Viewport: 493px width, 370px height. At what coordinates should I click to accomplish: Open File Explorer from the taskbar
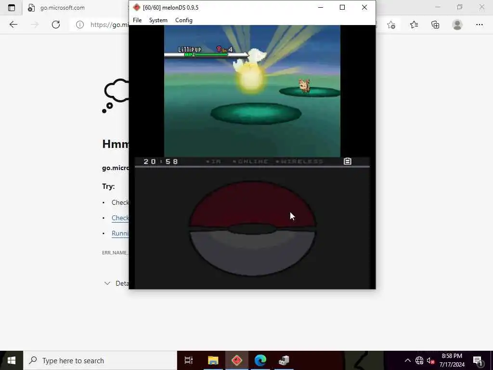(x=213, y=360)
